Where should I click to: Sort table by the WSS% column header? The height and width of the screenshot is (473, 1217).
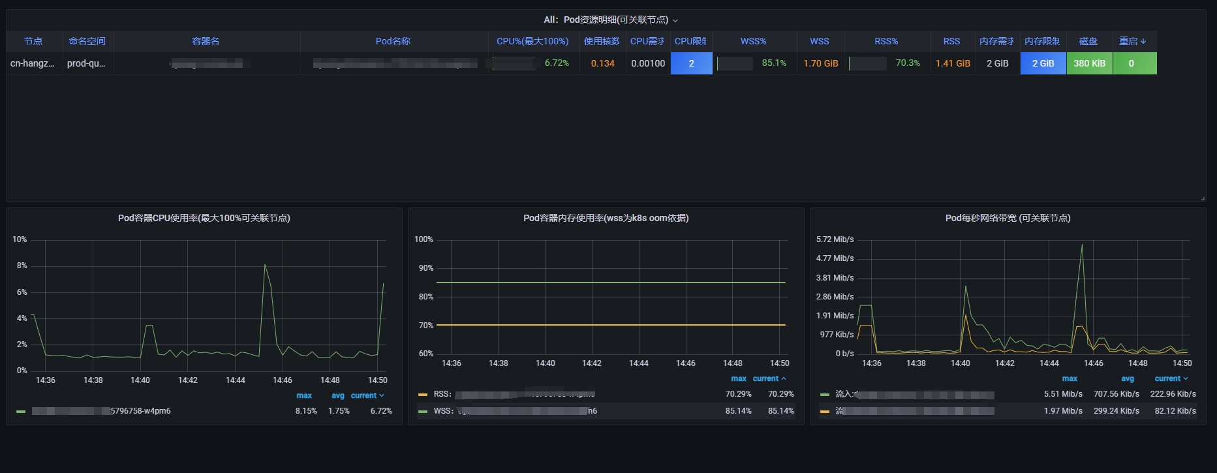point(753,41)
